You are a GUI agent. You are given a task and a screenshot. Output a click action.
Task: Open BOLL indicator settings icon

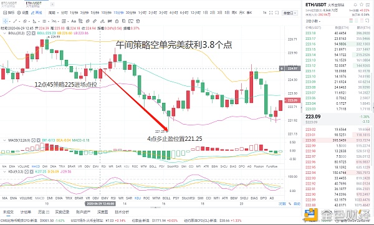(x=29, y=33)
